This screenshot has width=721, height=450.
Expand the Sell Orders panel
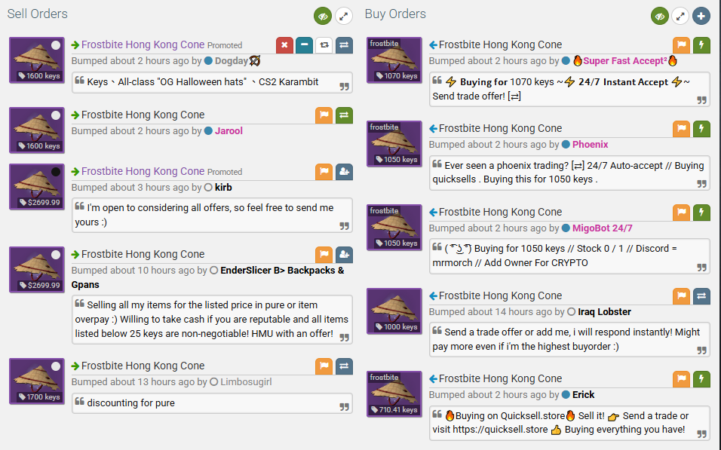344,16
